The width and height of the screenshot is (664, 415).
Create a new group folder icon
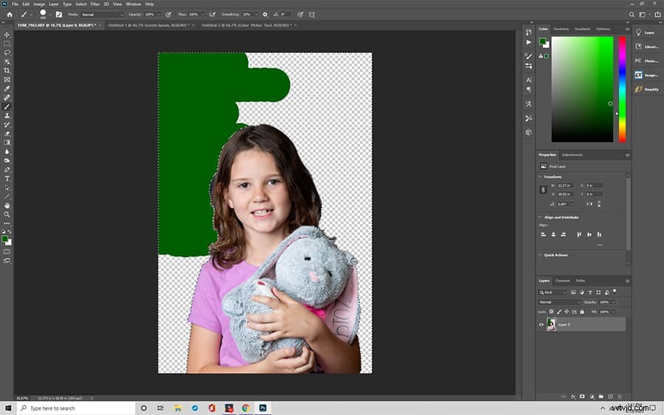[601, 397]
